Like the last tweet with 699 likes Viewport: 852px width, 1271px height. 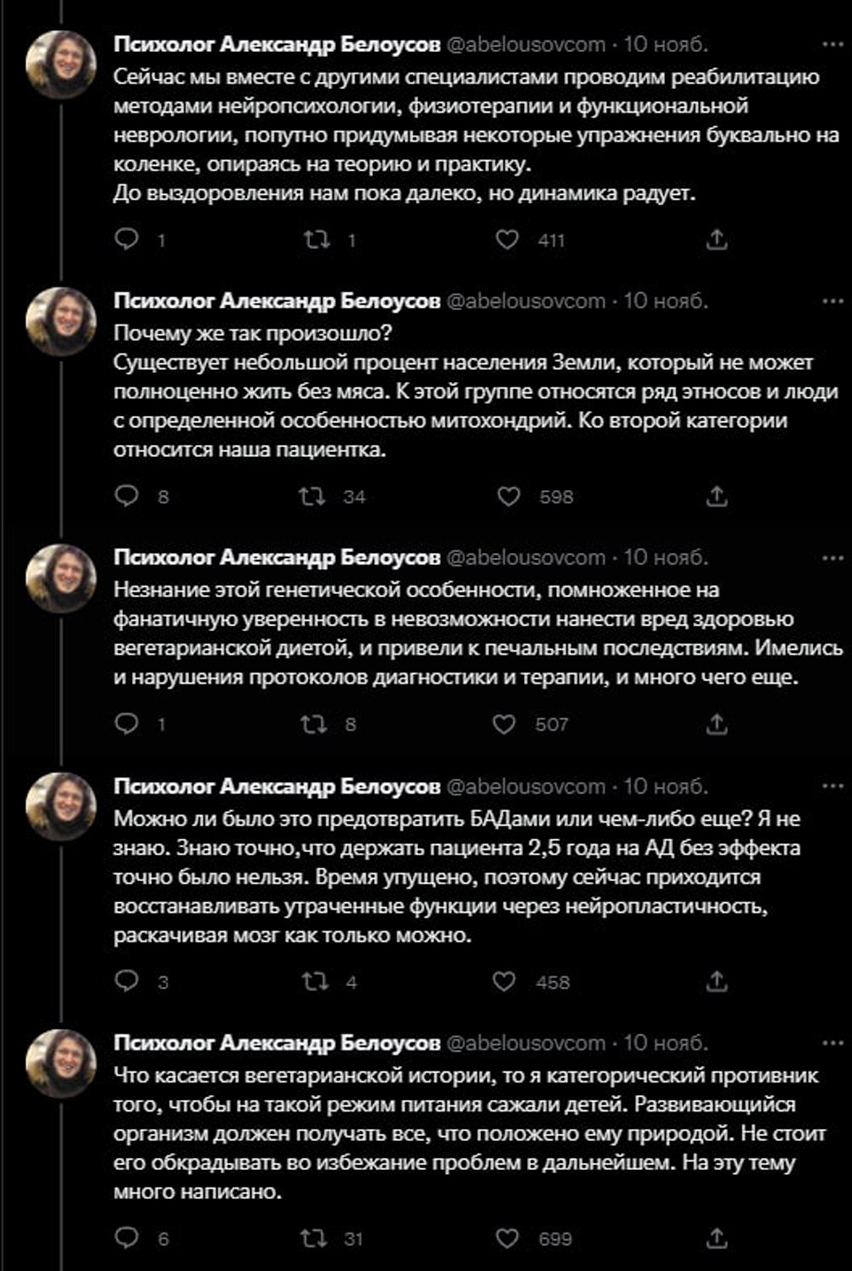point(506,1238)
